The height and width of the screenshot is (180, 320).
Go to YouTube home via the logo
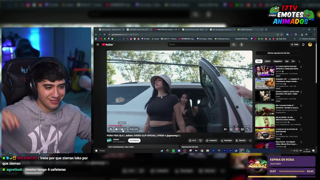(x=107, y=44)
